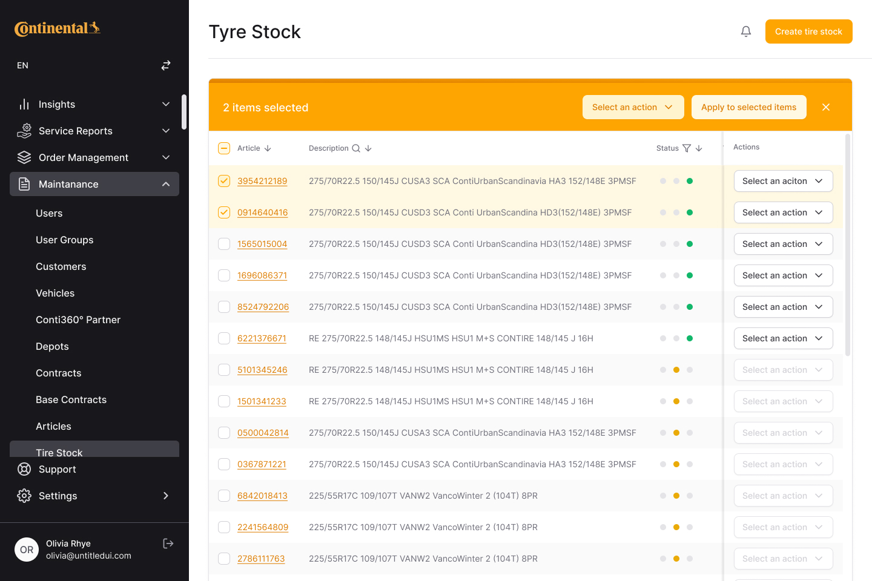Uncheck the row 0914640416 checkbox
Image resolution: width=872 pixels, height=581 pixels.
click(224, 212)
